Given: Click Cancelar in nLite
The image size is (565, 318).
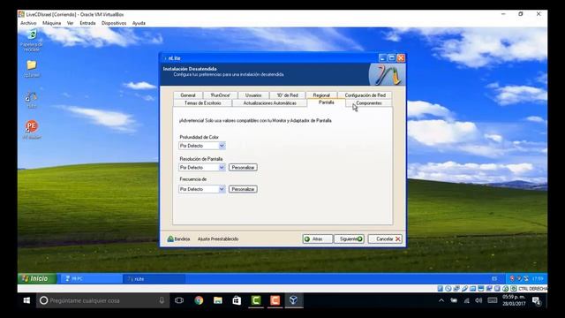Looking at the screenshot, I should [385, 238].
